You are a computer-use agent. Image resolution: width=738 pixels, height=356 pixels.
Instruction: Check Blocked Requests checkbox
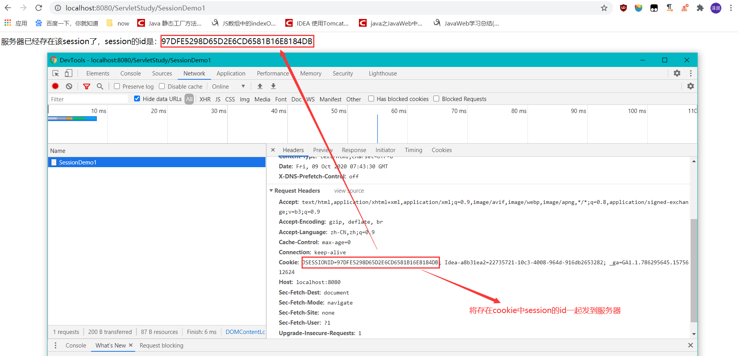click(436, 99)
